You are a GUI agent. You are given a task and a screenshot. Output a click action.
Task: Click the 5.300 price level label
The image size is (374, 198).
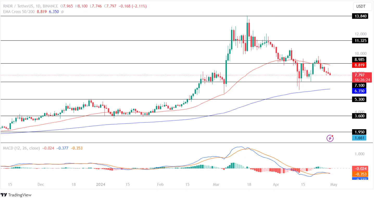(x=359, y=99)
